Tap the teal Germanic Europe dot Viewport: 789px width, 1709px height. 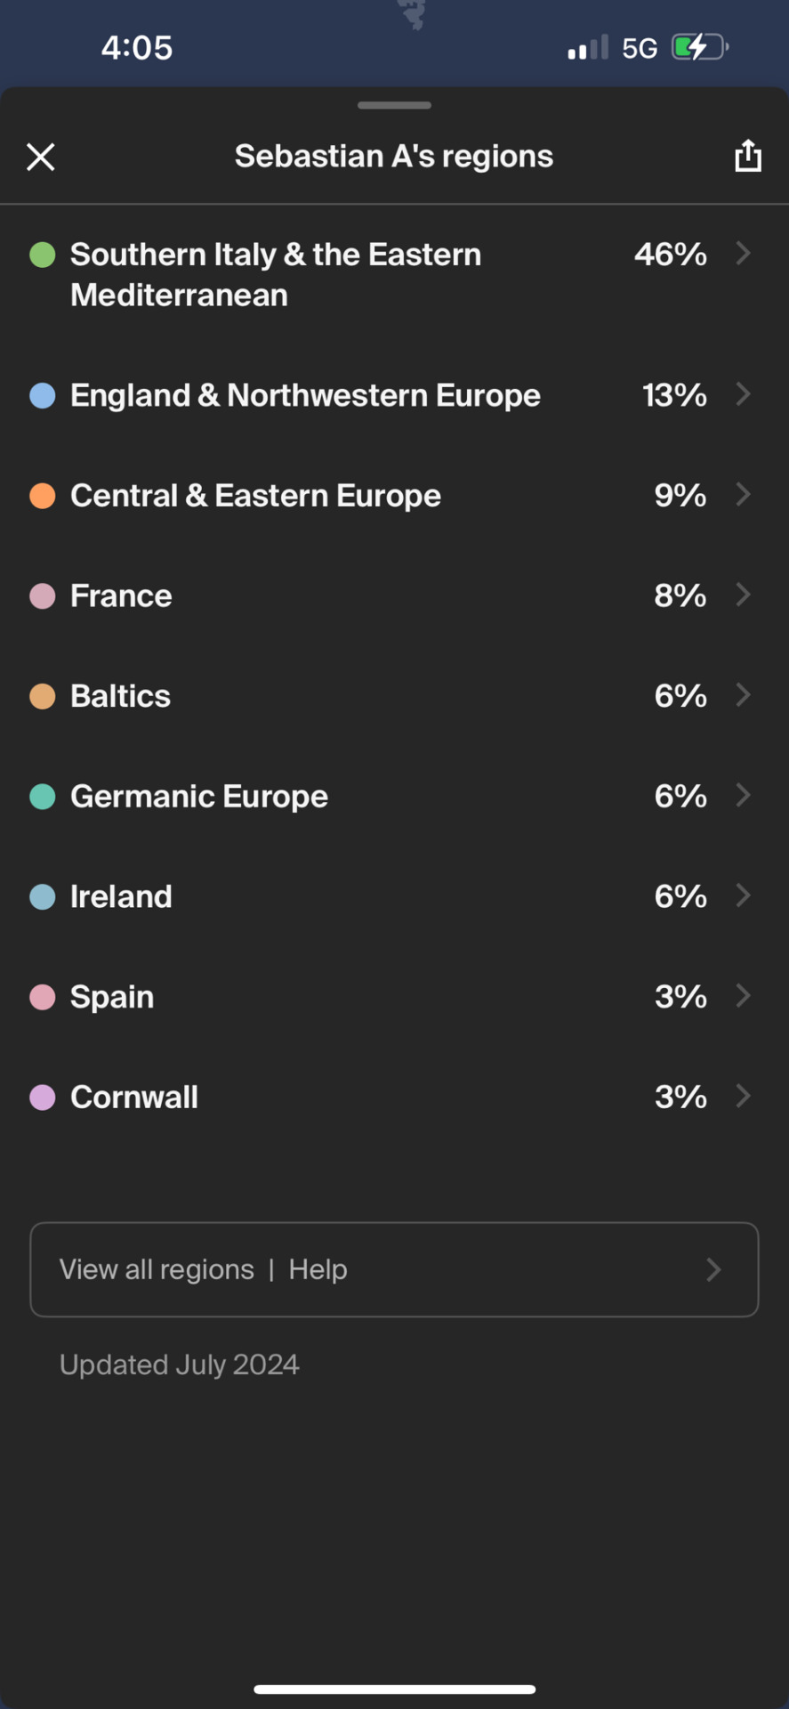43,797
